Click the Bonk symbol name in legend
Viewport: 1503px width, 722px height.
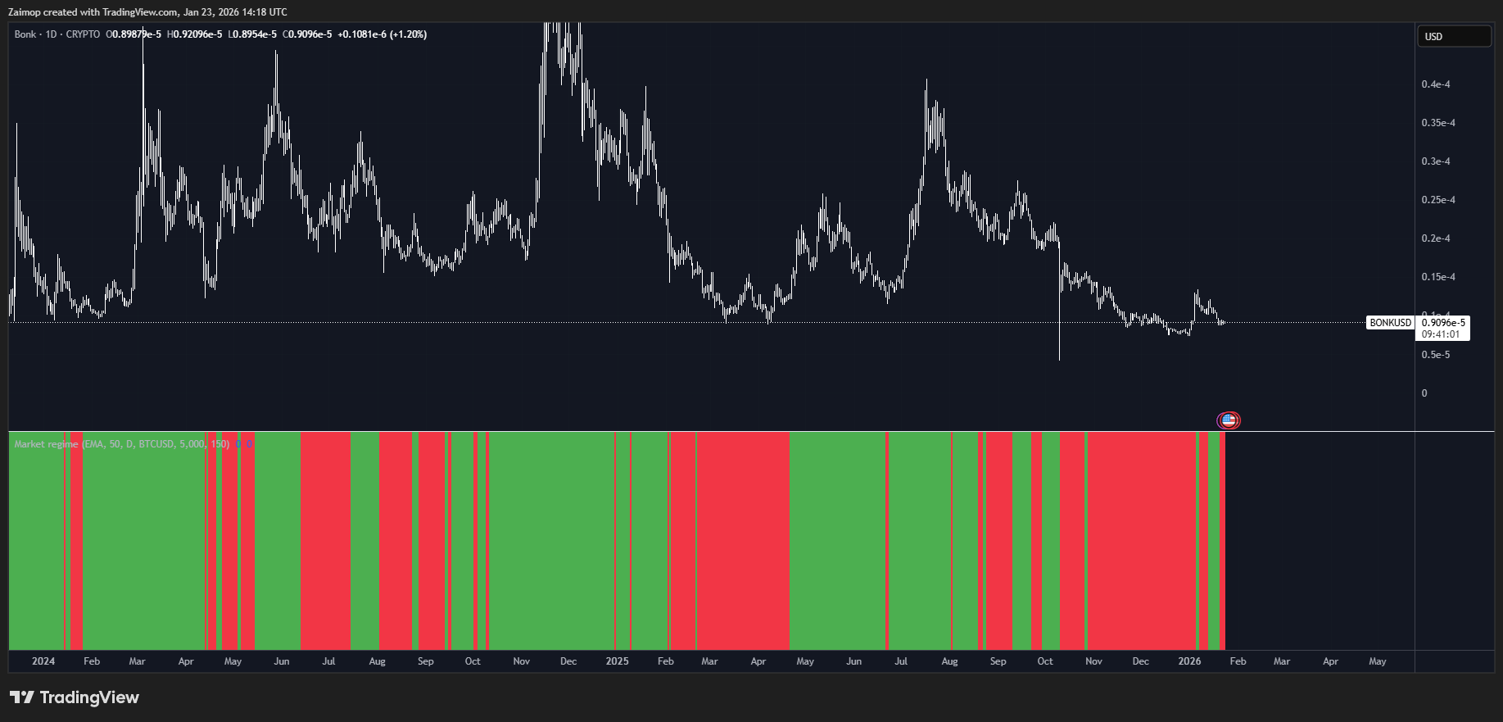coord(25,34)
